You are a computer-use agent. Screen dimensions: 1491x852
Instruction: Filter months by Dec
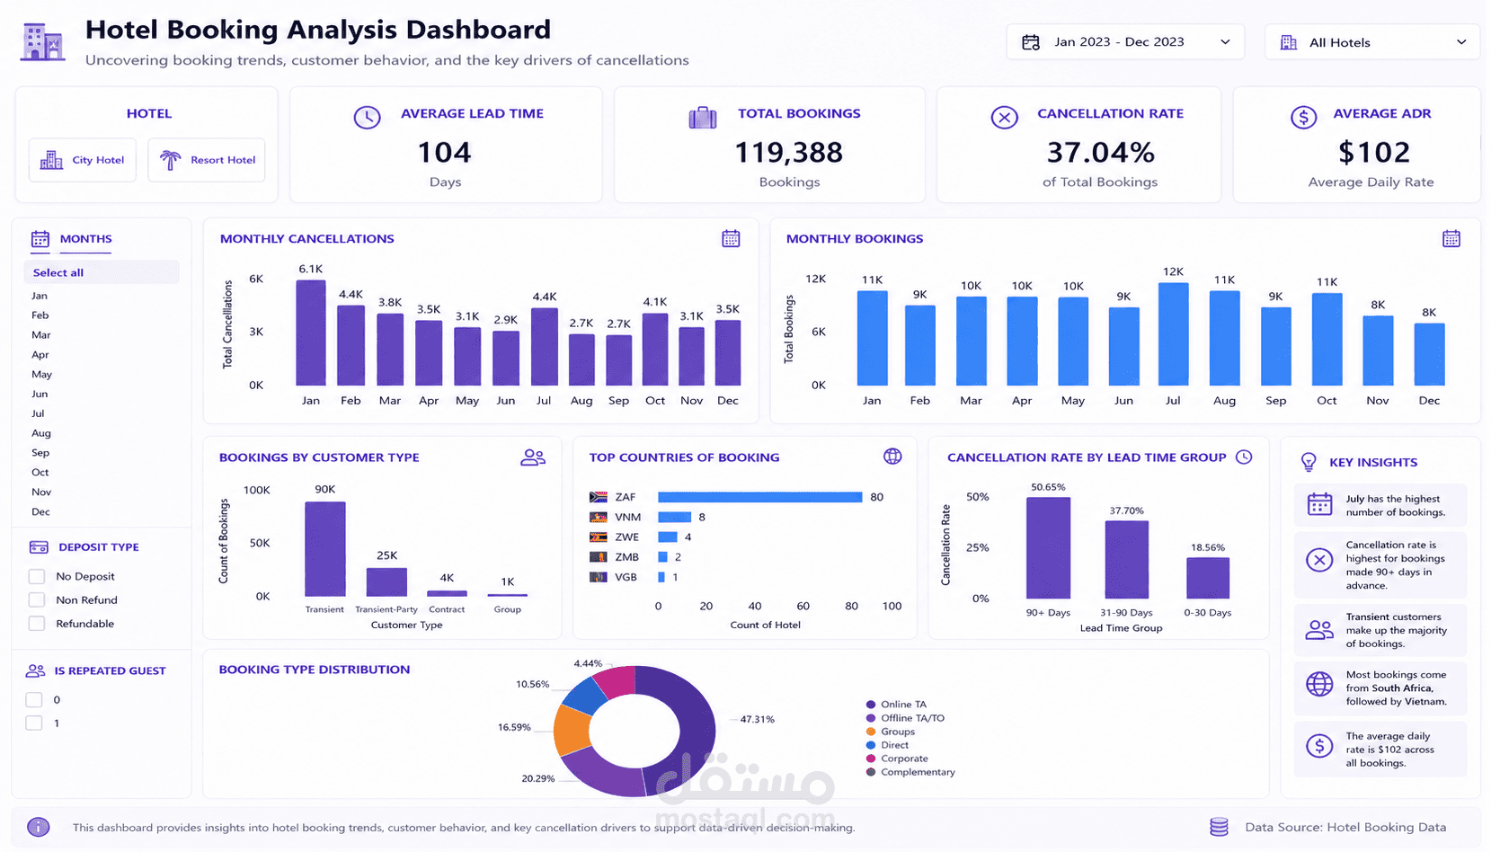(41, 511)
